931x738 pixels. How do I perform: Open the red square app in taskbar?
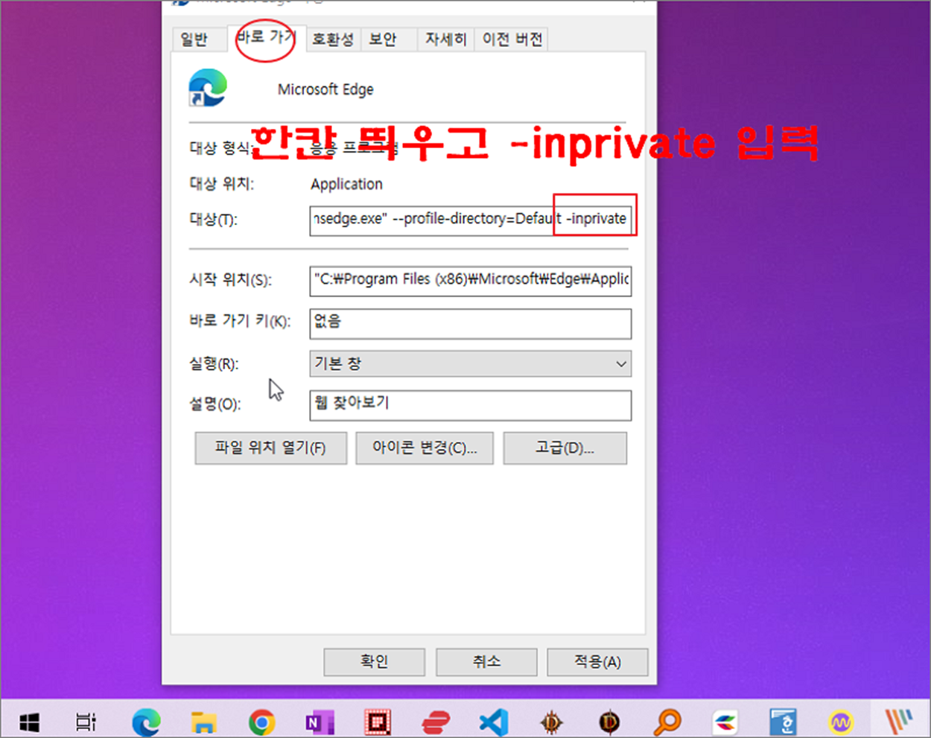pyautogui.click(x=378, y=722)
